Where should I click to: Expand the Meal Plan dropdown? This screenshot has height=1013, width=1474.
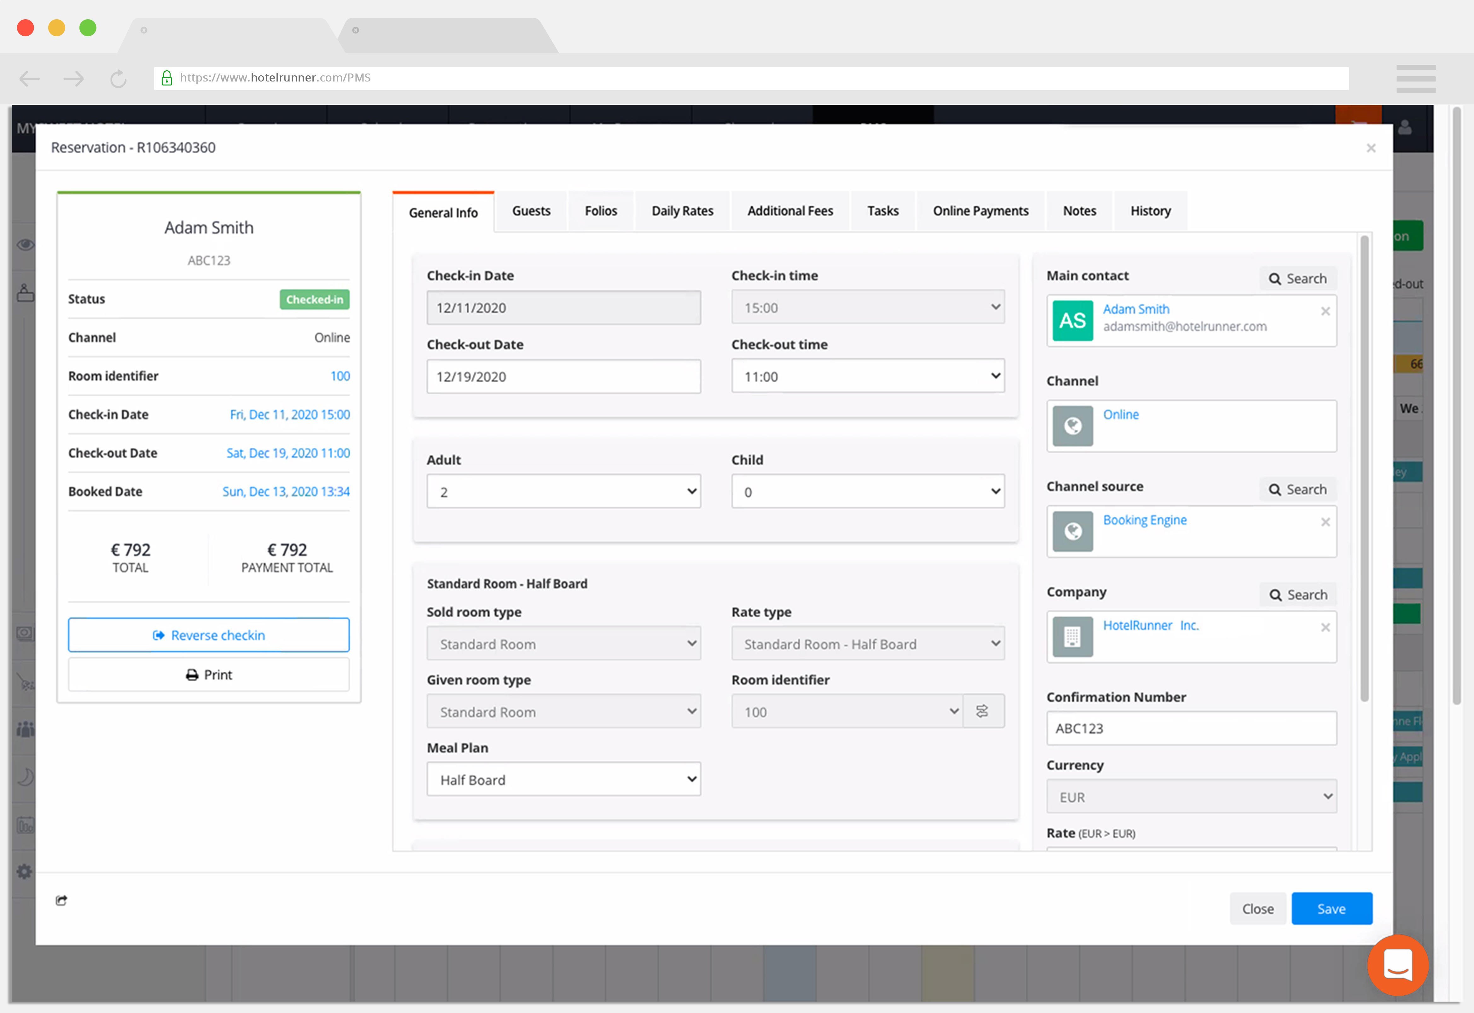[x=563, y=780]
